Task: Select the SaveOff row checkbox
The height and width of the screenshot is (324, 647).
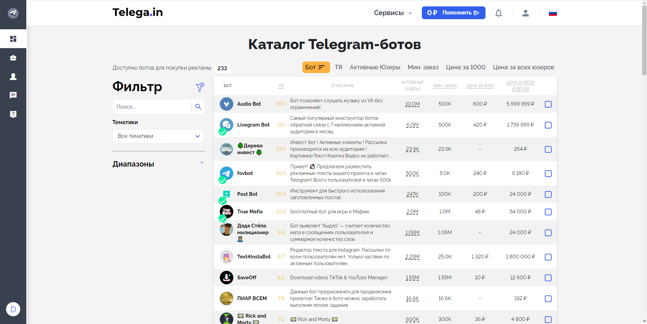Action: pyautogui.click(x=548, y=278)
